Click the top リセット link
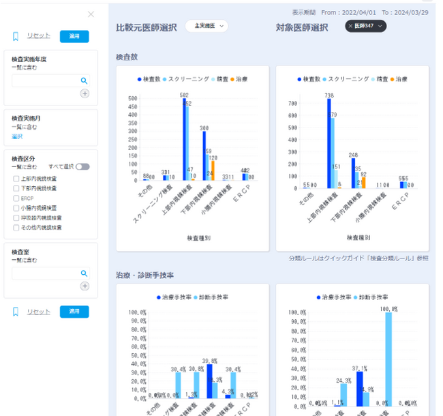This screenshot has width=443, height=416. (x=39, y=36)
